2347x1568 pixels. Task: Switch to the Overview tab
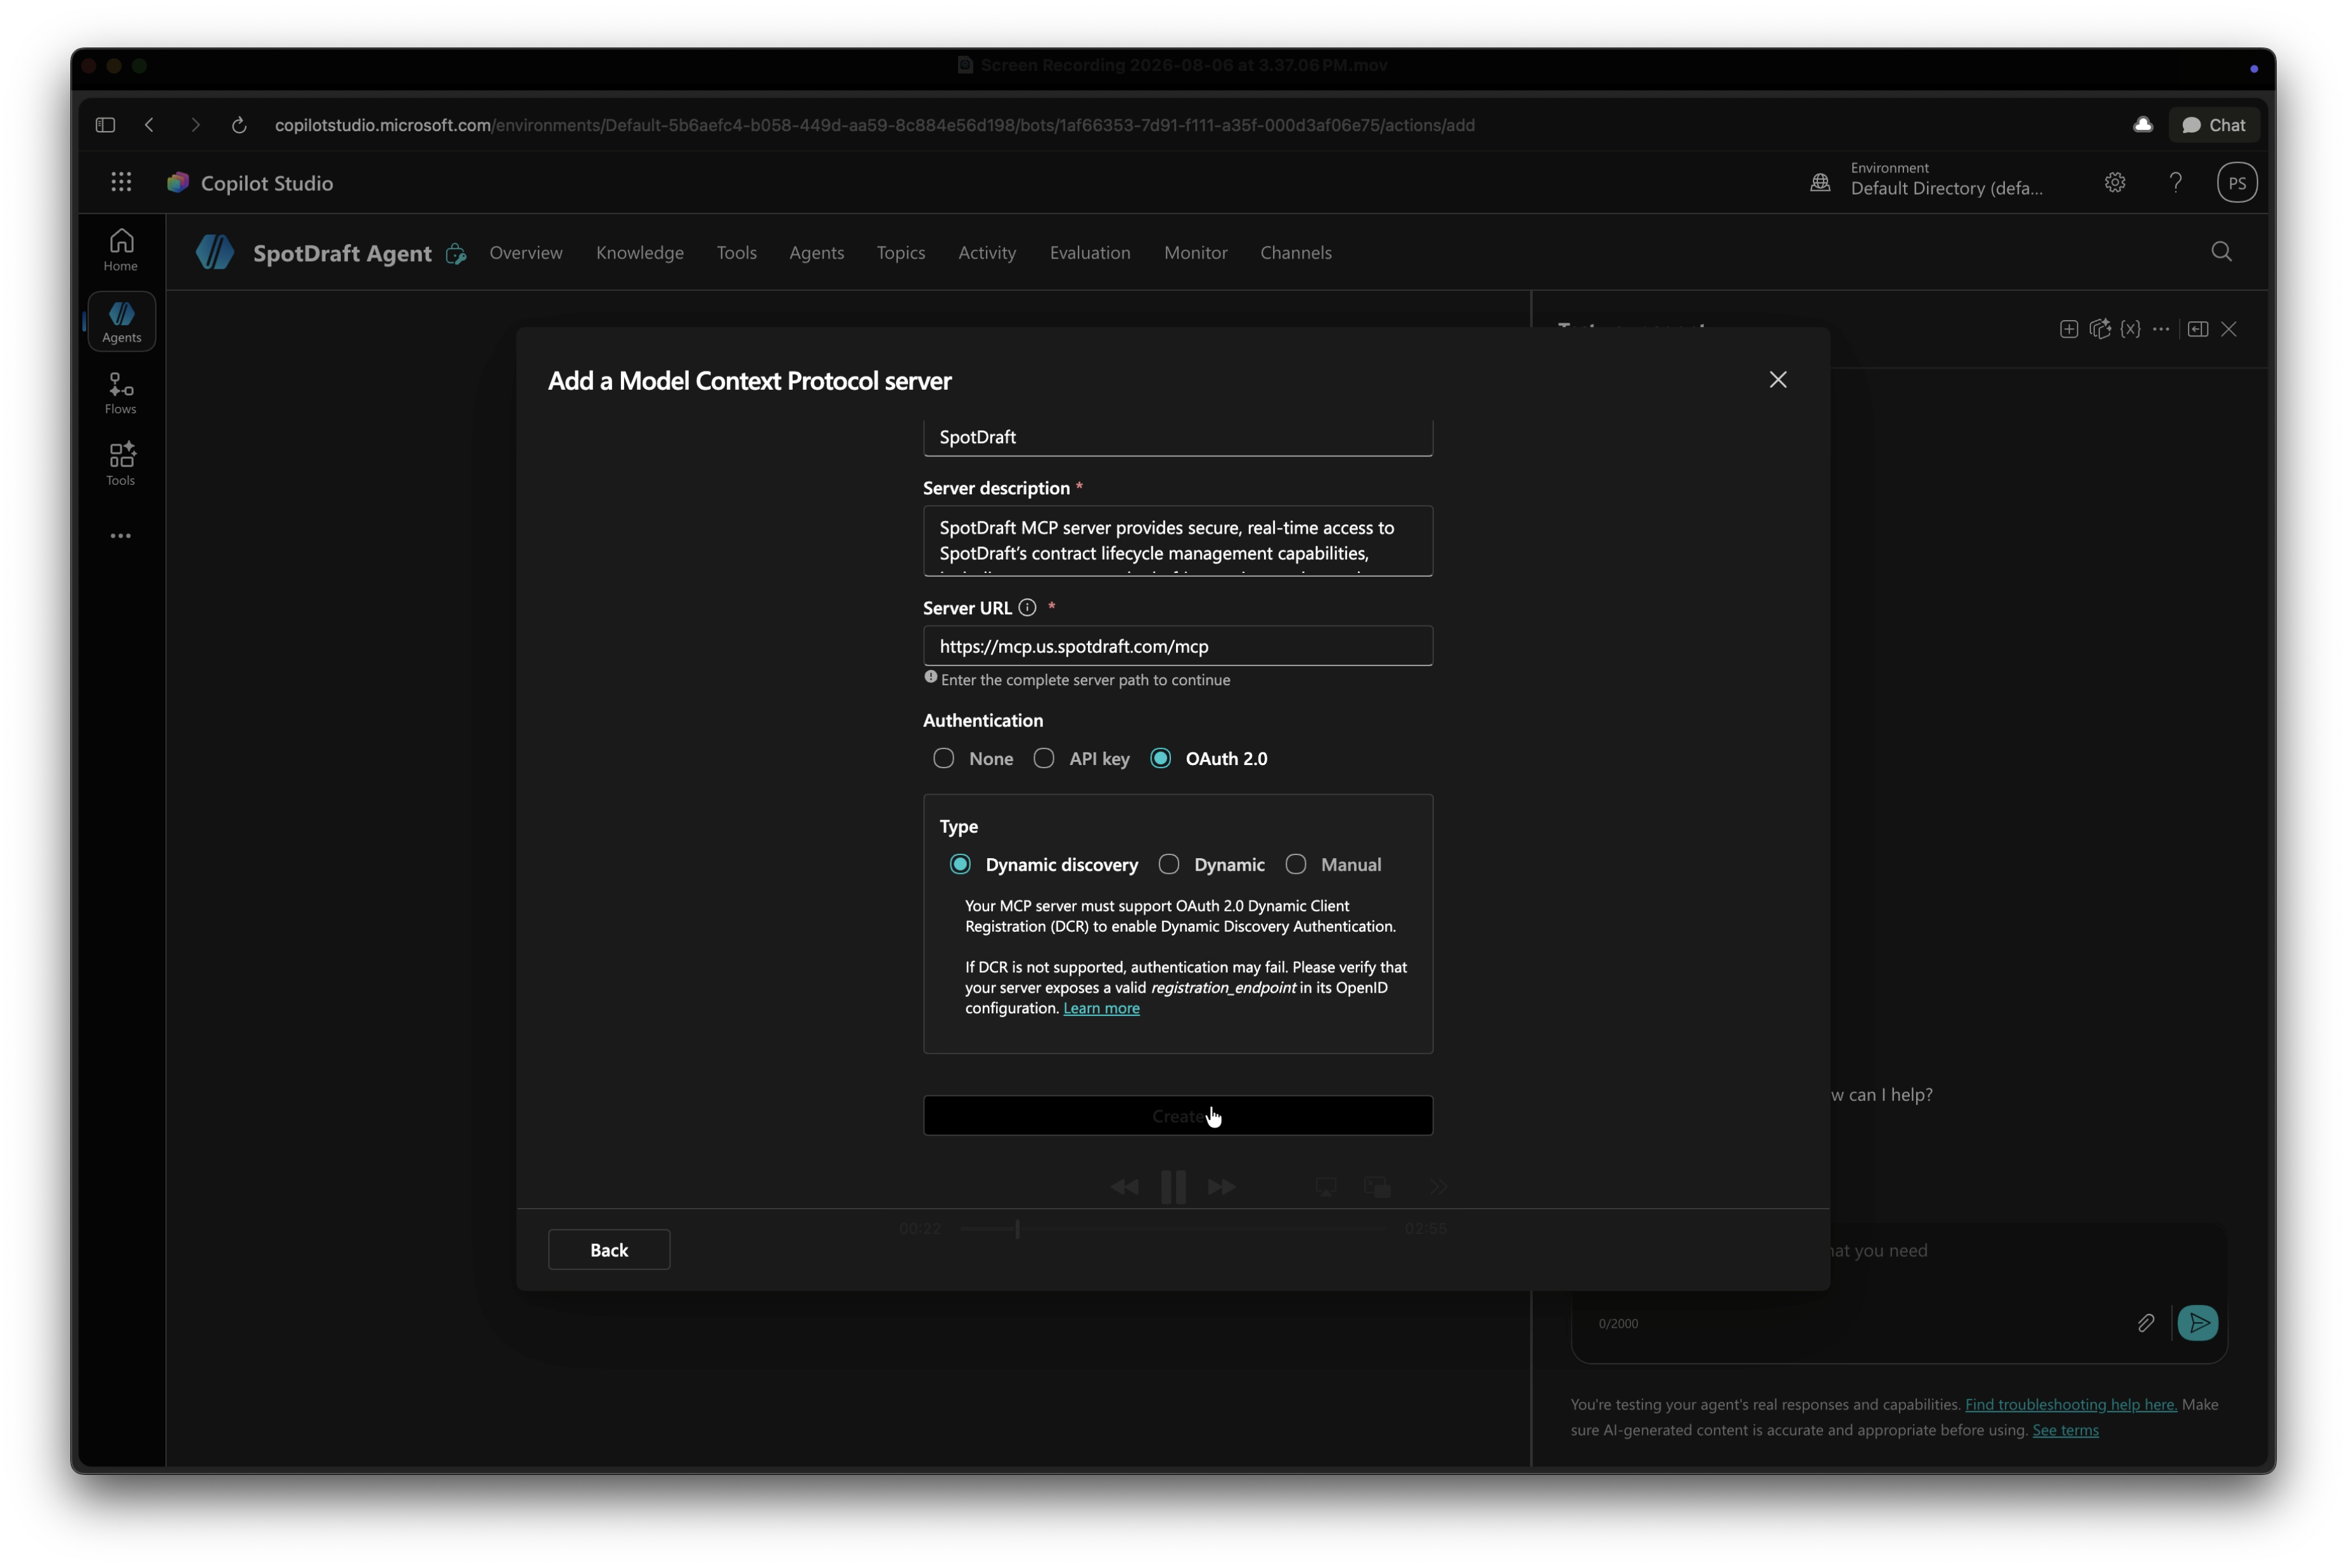pyautogui.click(x=526, y=253)
